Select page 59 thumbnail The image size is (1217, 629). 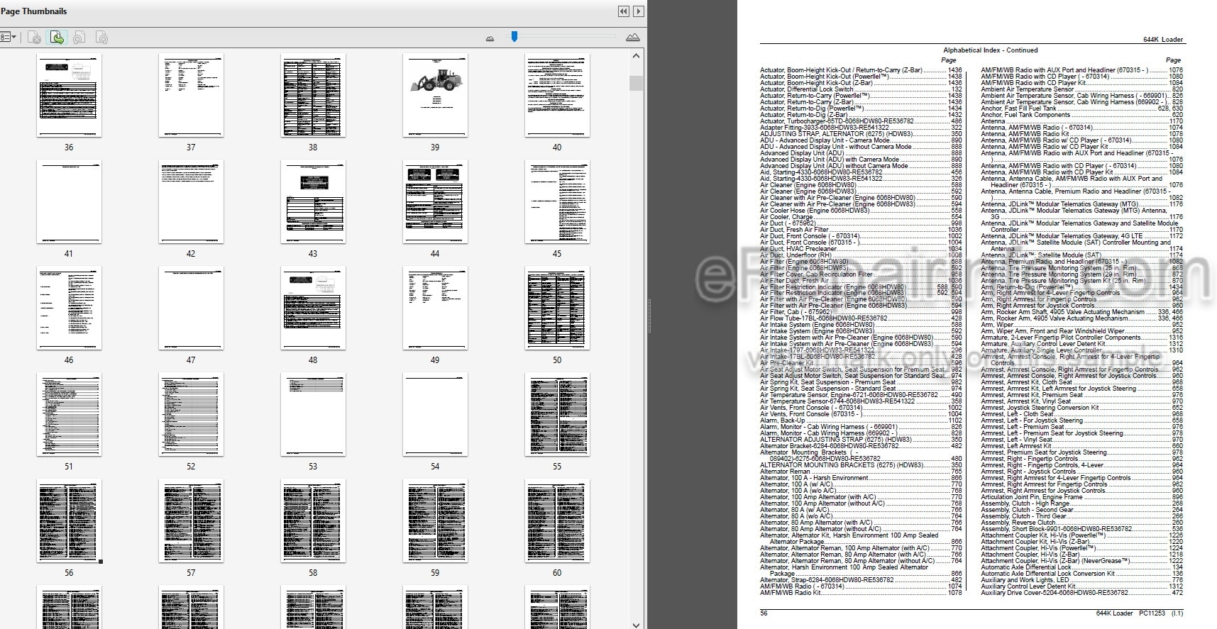coord(435,521)
